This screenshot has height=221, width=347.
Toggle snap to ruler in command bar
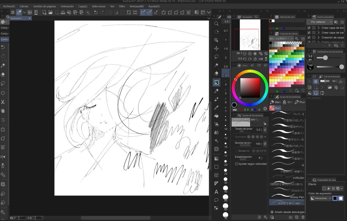pyautogui.click(x=143, y=12)
